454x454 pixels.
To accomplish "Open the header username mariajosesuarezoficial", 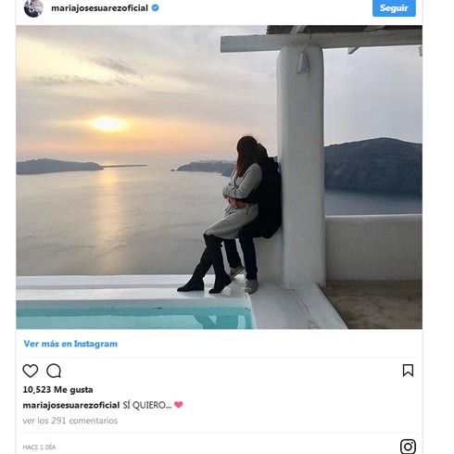I will pos(99,8).
